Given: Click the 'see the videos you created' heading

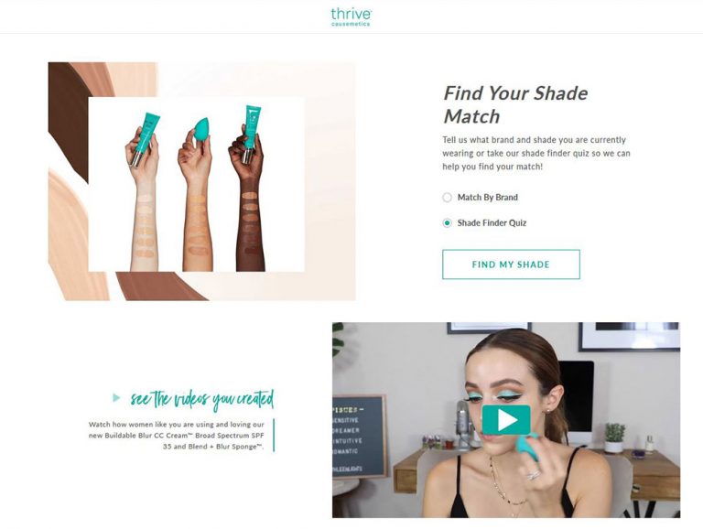Looking at the screenshot, I should (201, 399).
